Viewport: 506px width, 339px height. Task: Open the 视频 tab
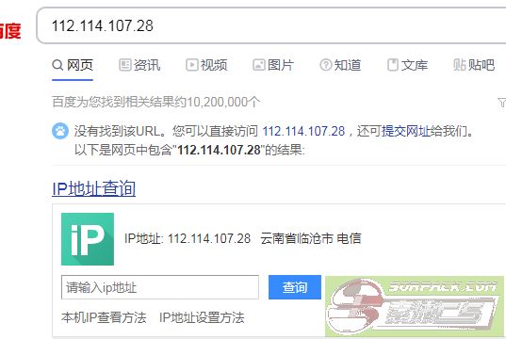[206, 65]
